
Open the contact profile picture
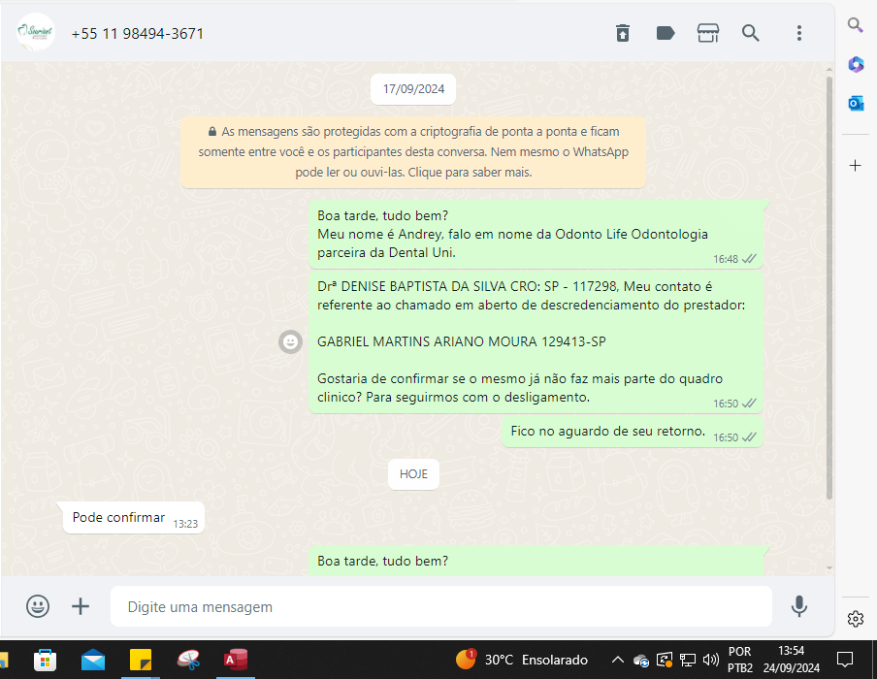click(36, 32)
